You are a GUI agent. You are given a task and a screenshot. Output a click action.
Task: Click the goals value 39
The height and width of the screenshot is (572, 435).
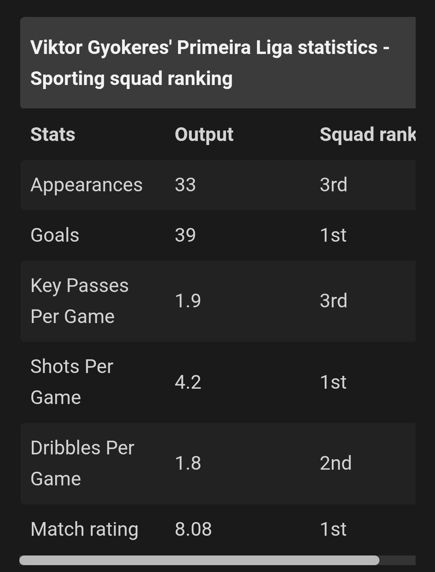pos(185,235)
